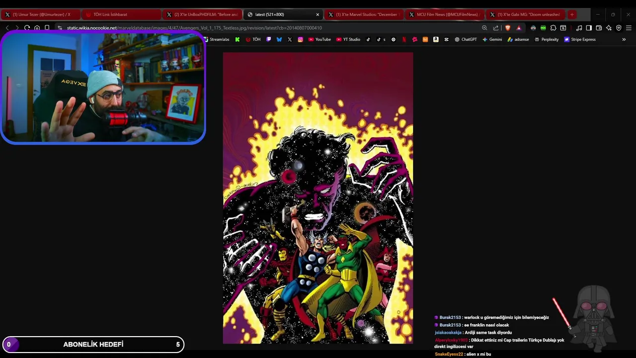Screen dimensions: 636x358
Task: Switch to TÖH Link İstihbarat tab
Action: pyautogui.click(x=121, y=14)
